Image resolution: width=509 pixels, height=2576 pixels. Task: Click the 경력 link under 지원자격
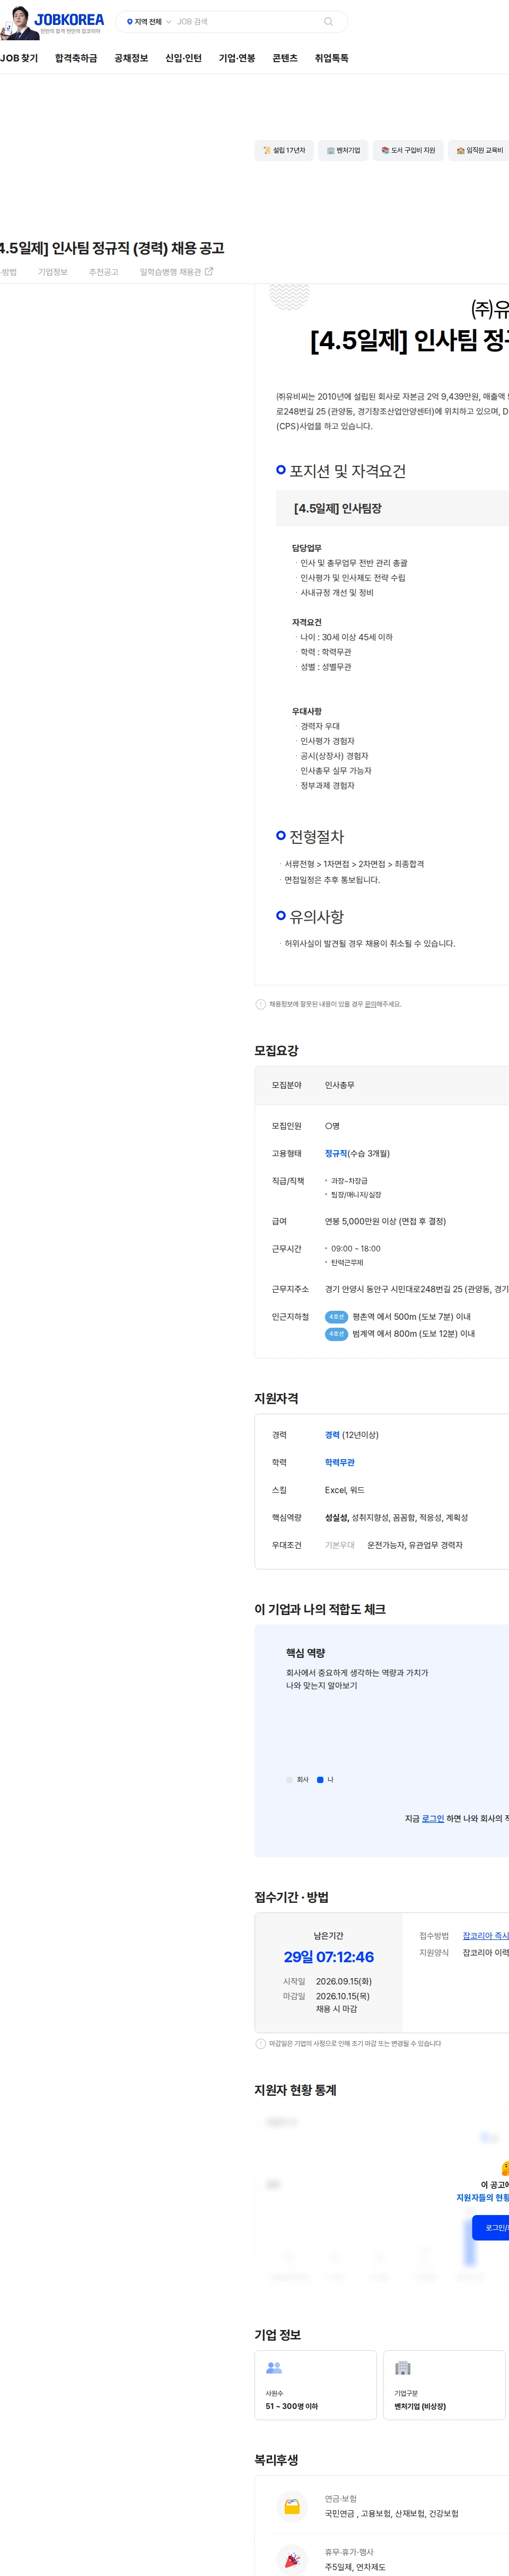pos(332,1435)
